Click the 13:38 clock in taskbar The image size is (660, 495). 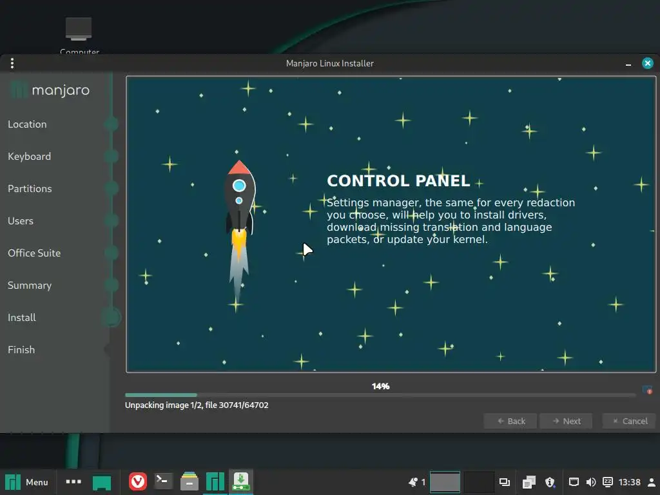pyautogui.click(x=630, y=482)
